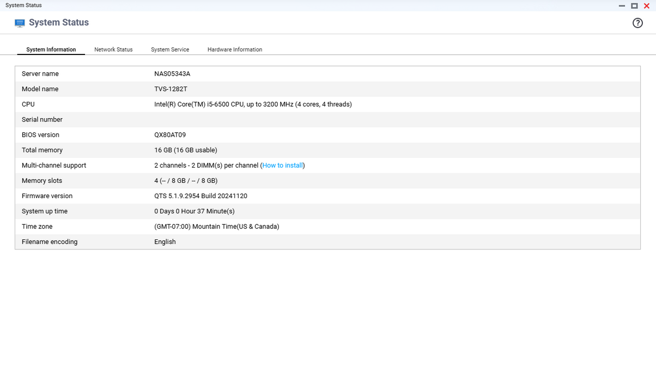Select the Mountain Time zone value

click(x=217, y=226)
